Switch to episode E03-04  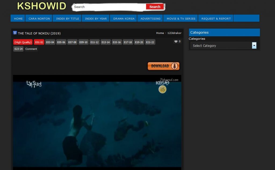pos(50,42)
